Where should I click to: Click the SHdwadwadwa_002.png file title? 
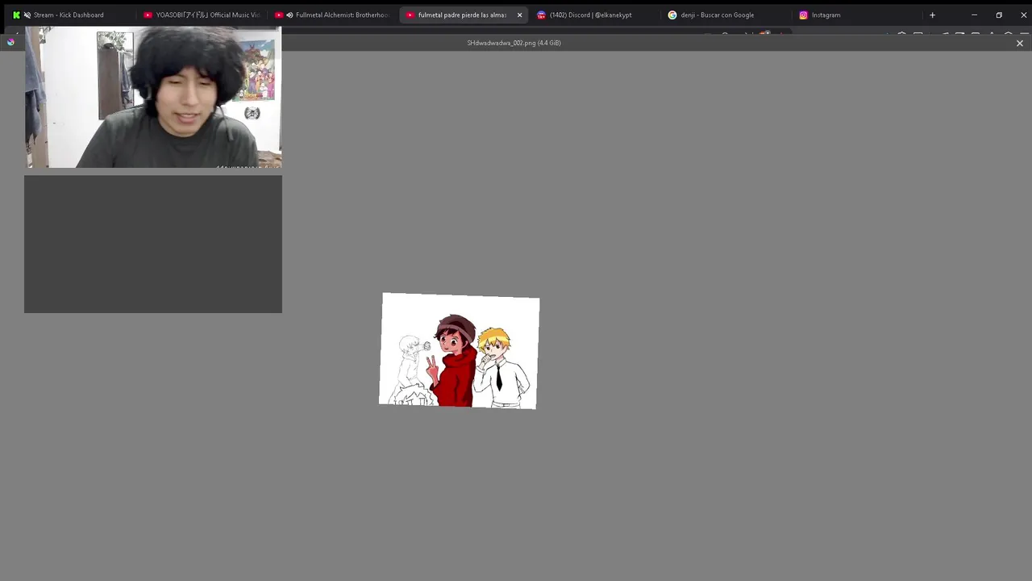tap(514, 43)
